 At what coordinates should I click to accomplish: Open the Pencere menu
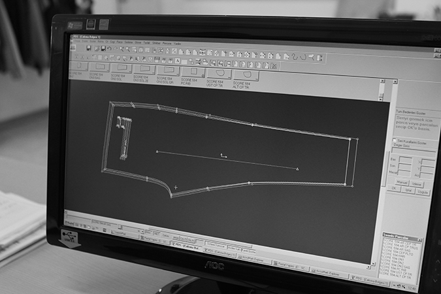(167, 43)
